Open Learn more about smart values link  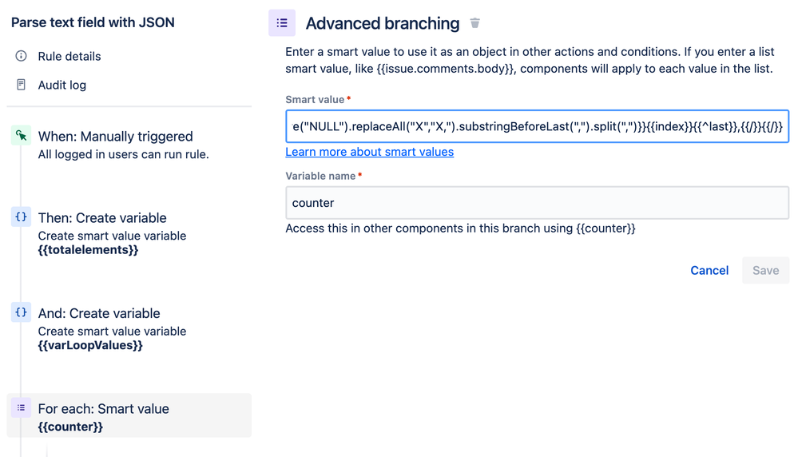[x=369, y=152]
